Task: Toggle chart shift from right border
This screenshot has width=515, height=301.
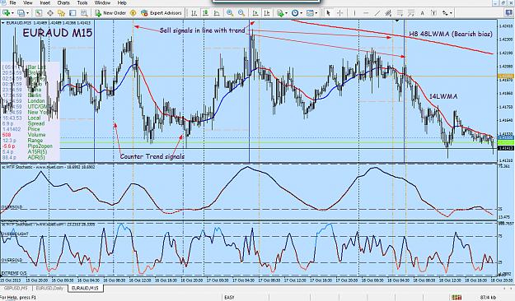Action: point(267,13)
